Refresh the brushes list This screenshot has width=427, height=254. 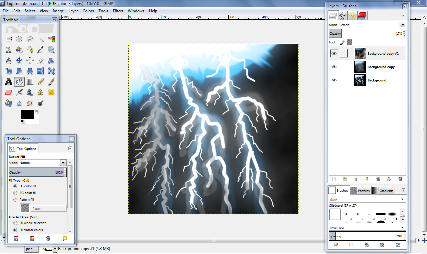(398, 245)
